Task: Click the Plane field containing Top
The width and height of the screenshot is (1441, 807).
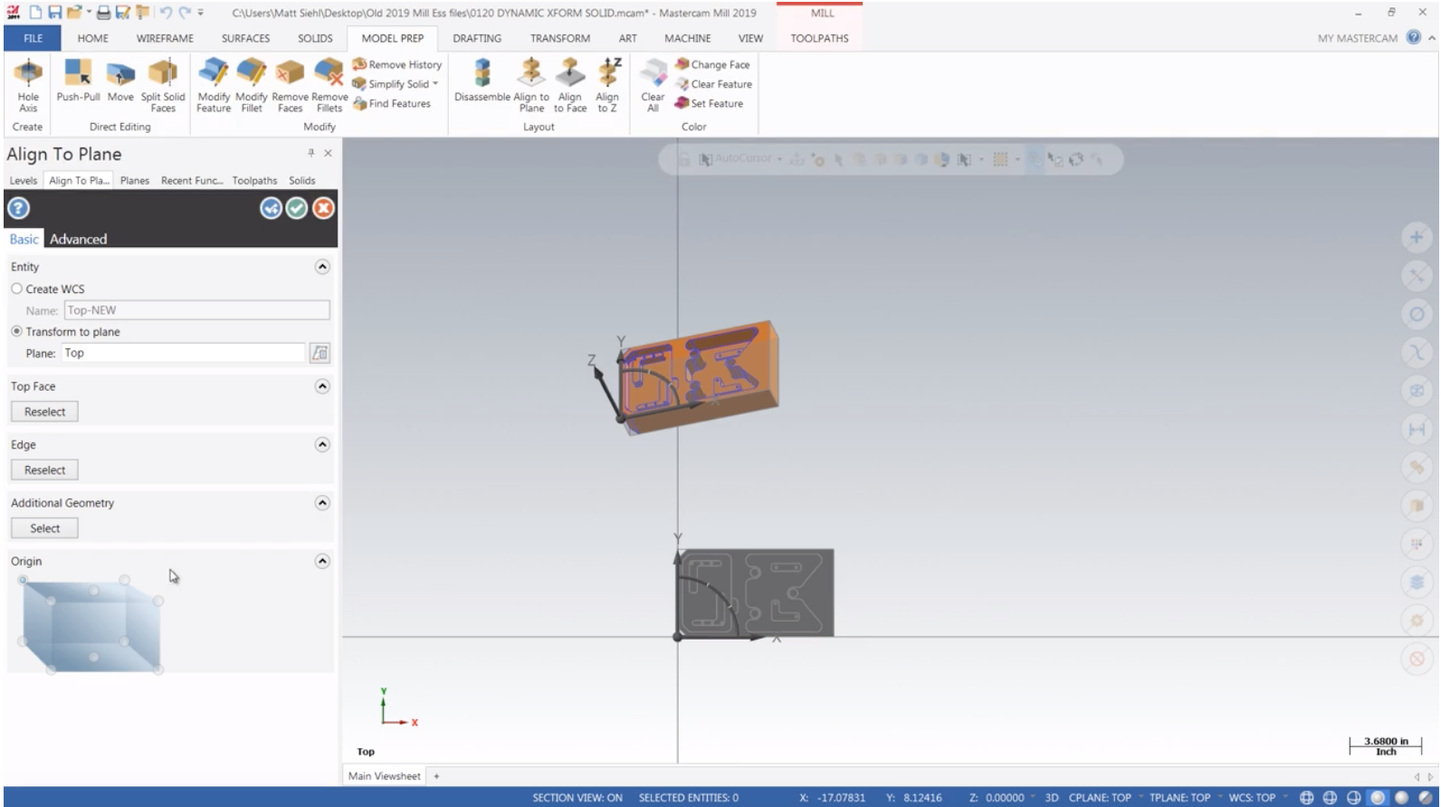Action: [184, 353]
